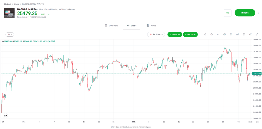Click the A 25479.75 buy price button
The image size is (262, 129).
tap(190, 34)
